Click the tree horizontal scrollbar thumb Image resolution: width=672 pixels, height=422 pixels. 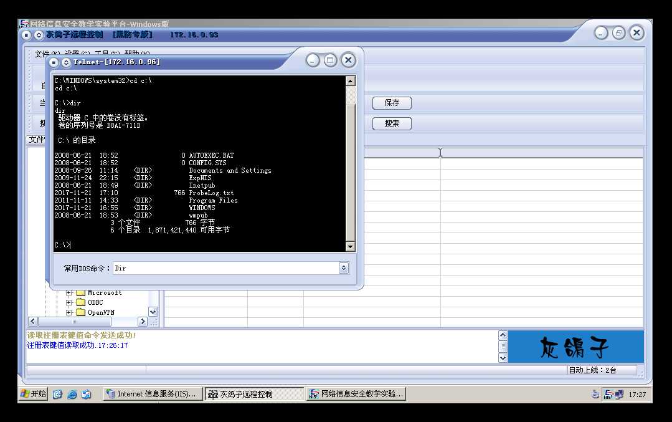click(75, 321)
